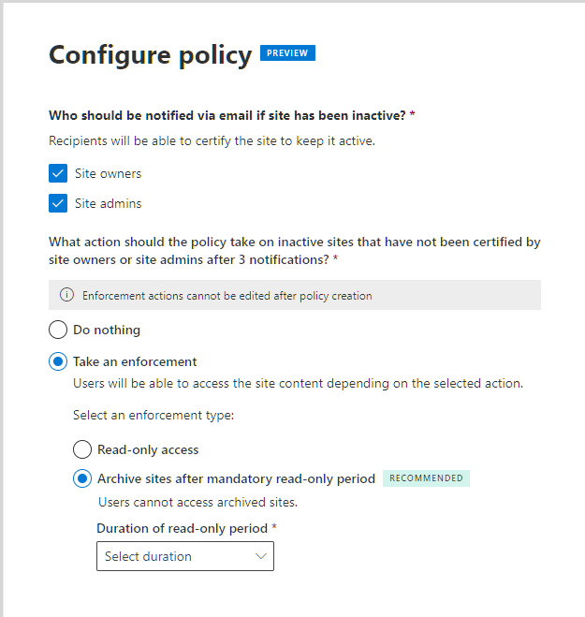The width and height of the screenshot is (585, 617).
Task: Open the Select duration dropdown
Action: click(x=184, y=556)
